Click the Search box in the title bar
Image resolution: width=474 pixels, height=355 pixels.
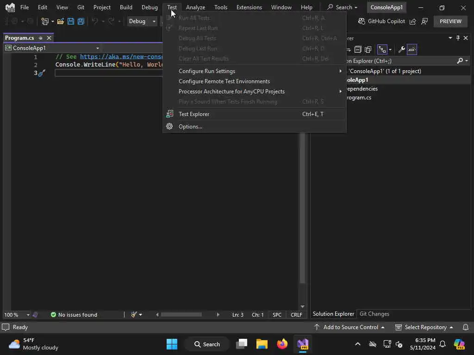(x=343, y=7)
